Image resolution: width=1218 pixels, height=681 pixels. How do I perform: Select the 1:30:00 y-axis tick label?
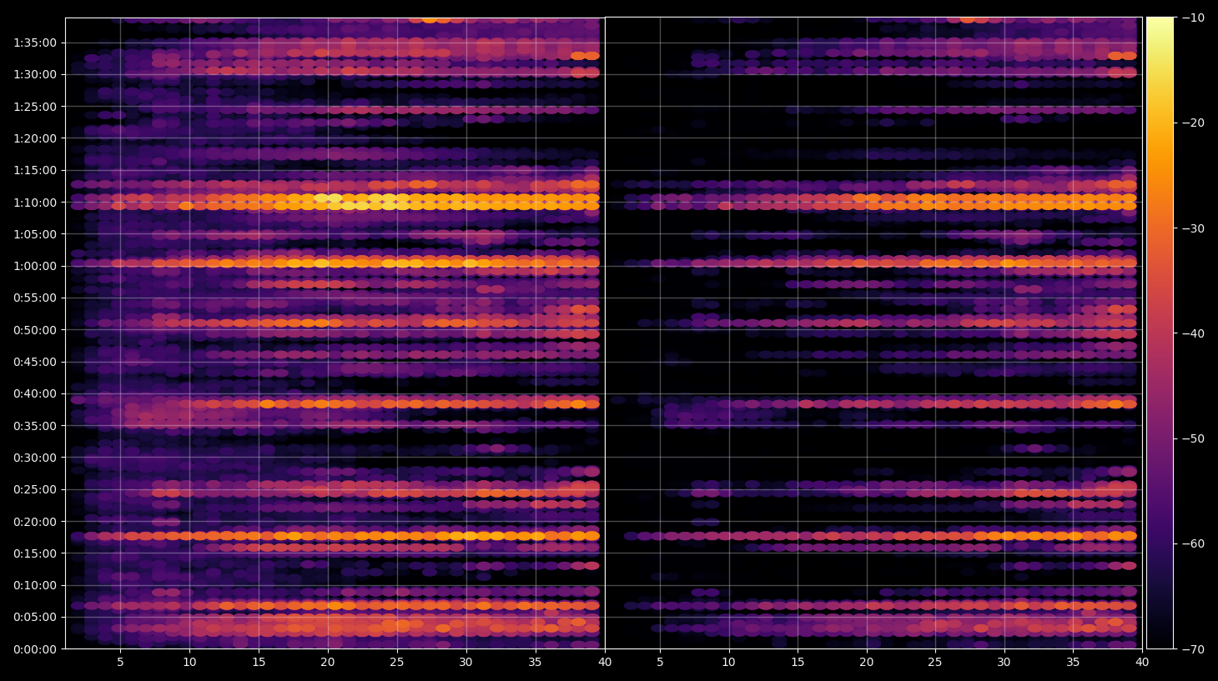(x=35, y=74)
